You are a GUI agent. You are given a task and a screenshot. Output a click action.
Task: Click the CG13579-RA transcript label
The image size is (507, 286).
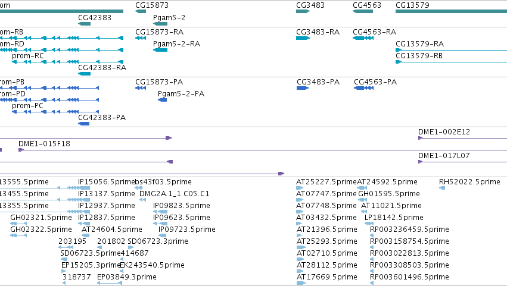(419, 44)
